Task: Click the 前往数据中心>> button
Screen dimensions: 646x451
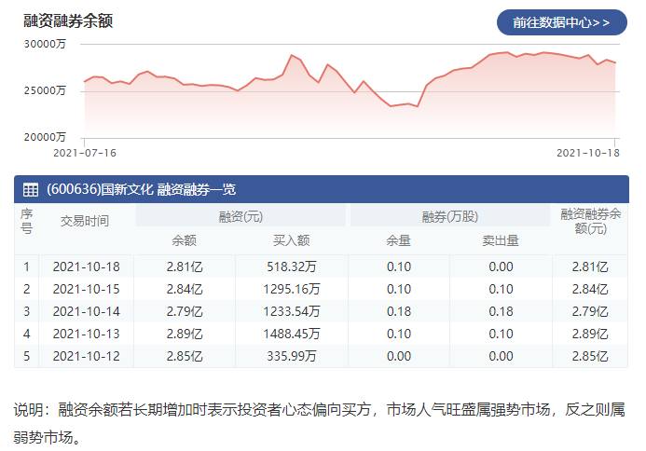Action: 561,22
